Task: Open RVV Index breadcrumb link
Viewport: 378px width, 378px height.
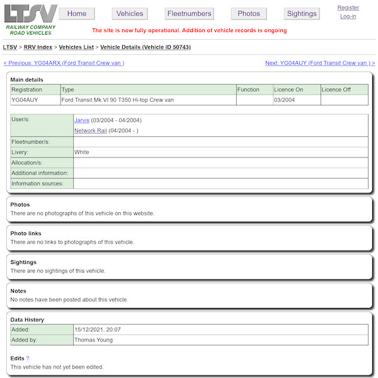Action: (38, 47)
